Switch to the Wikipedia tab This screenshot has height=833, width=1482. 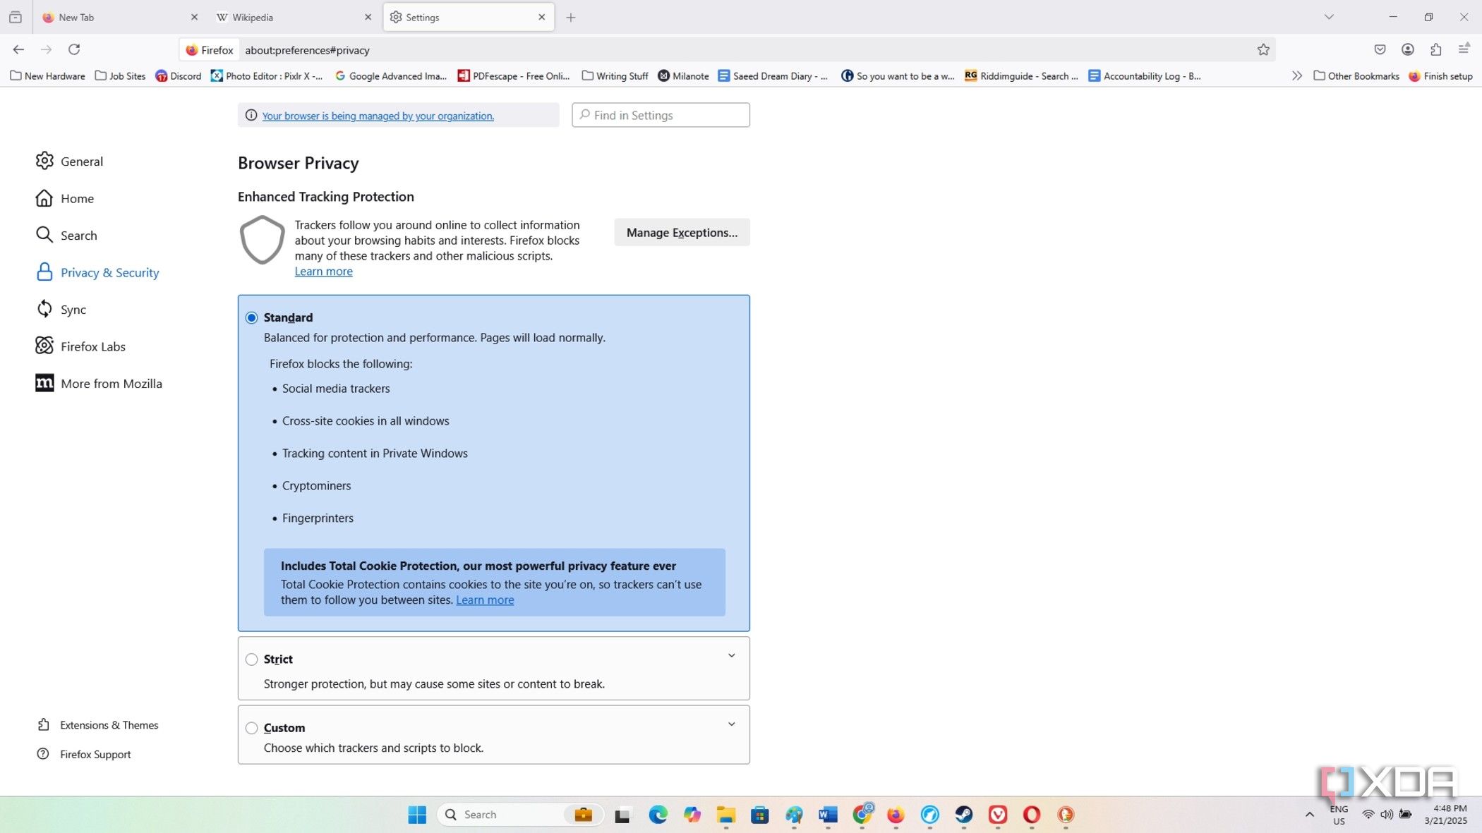coord(294,17)
